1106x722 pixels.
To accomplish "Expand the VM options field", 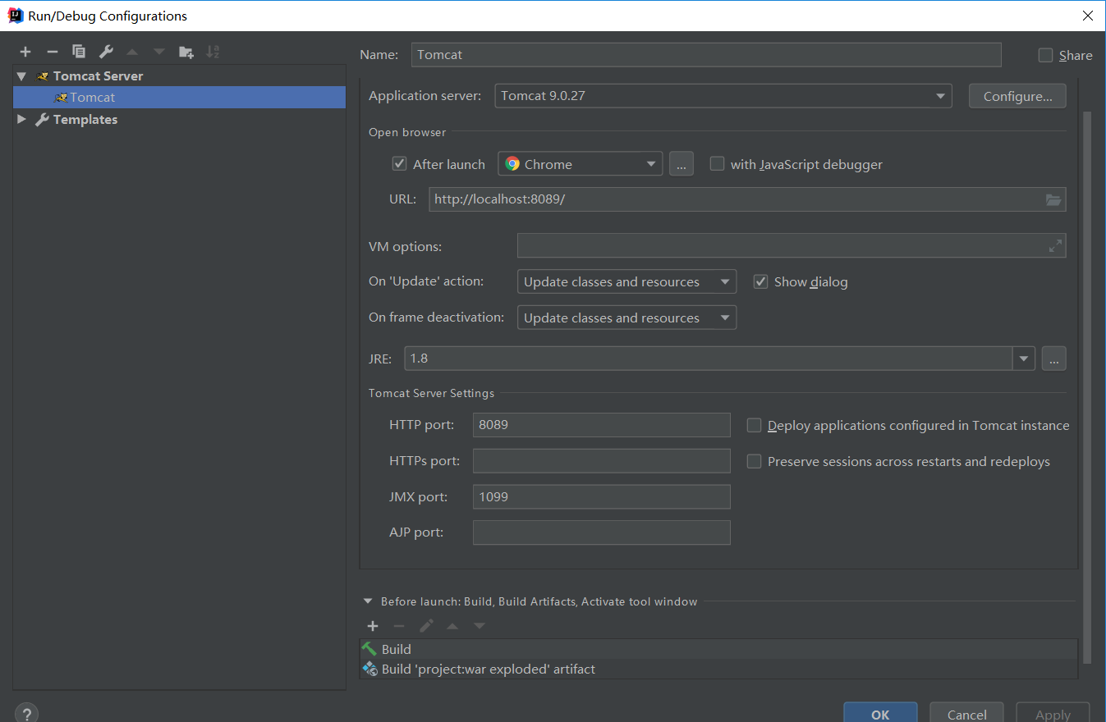I will click(1055, 246).
